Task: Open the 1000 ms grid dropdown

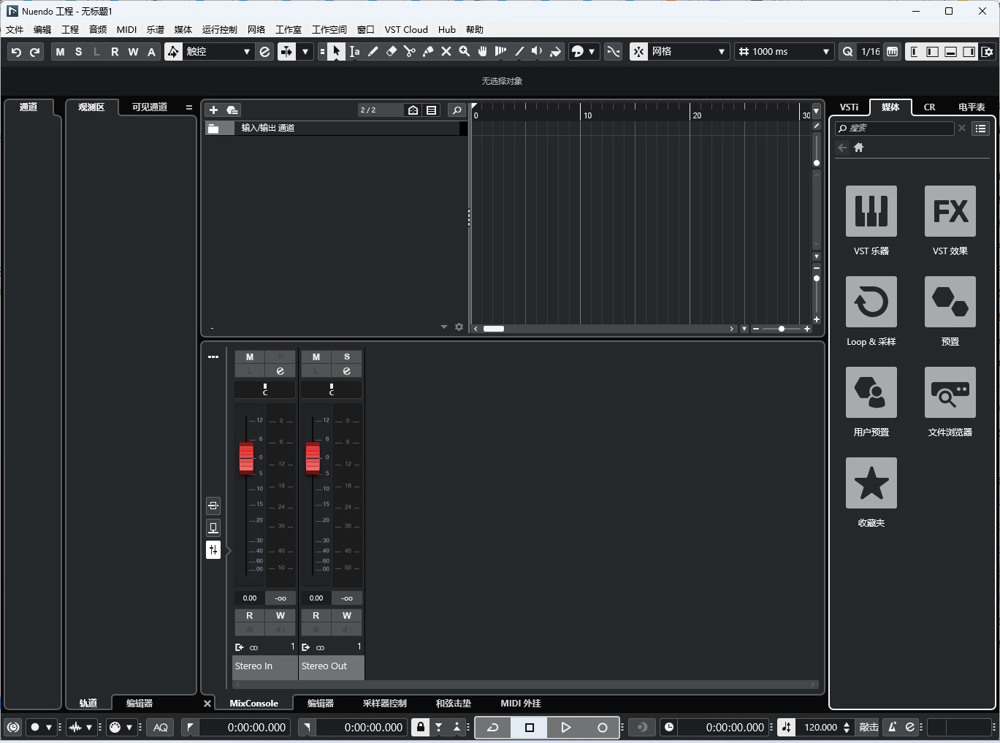Action: 784,51
